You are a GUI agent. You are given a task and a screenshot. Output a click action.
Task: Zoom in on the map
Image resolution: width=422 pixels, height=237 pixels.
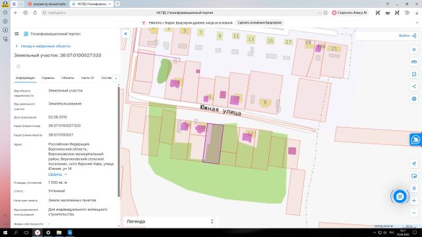414,200
